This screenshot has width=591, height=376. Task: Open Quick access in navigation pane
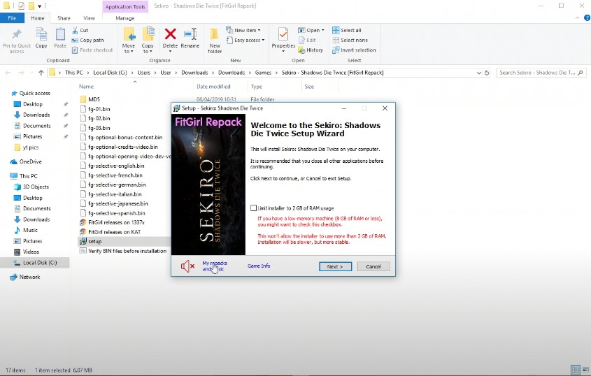(34, 93)
